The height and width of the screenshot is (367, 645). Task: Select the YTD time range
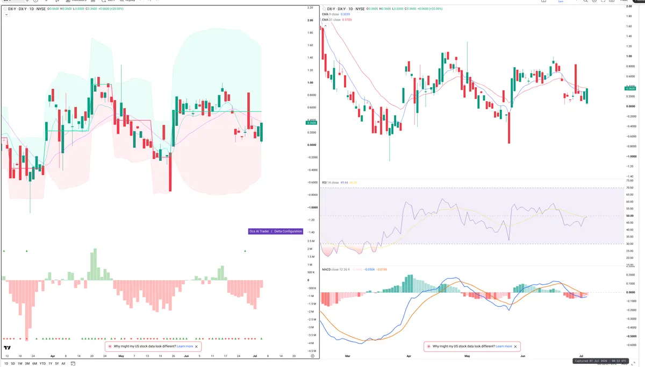(x=43, y=363)
